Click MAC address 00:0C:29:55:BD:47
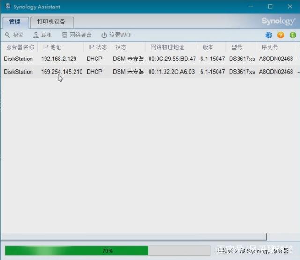 point(172,59)
